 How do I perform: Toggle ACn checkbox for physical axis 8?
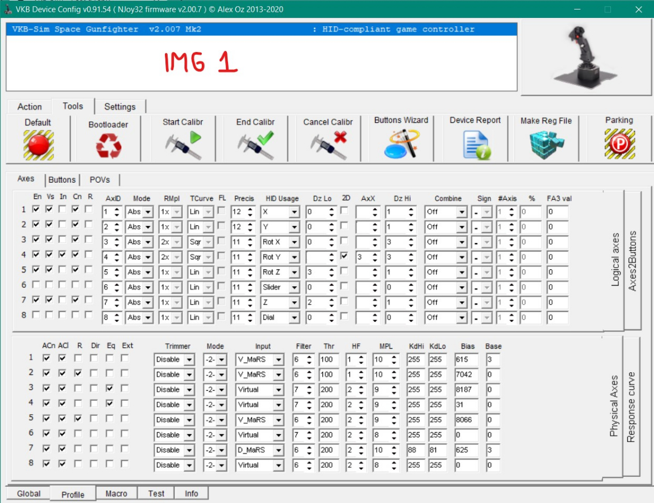46,463
